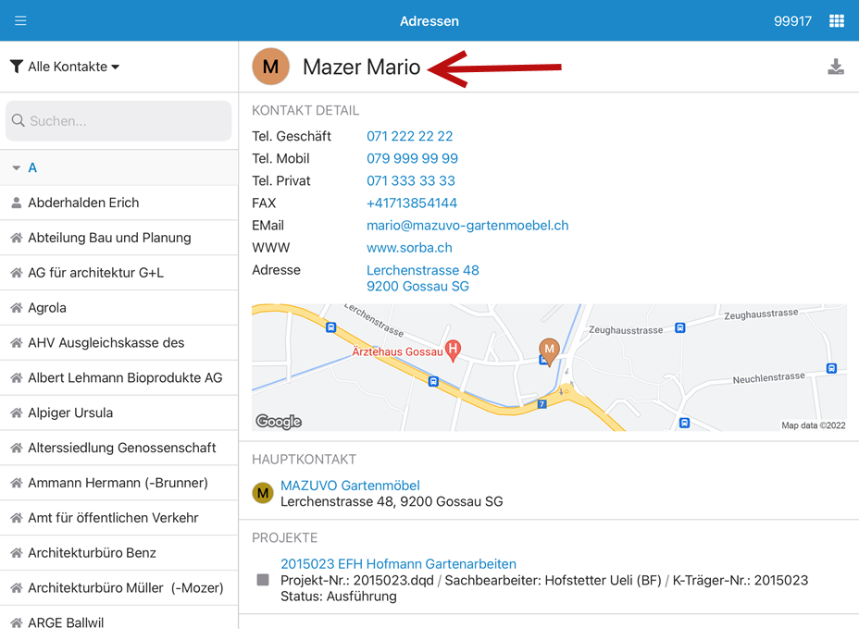Click the Mazer Mario avatar circle
Viewport: 859px width, 640px height.
point(270,67)
